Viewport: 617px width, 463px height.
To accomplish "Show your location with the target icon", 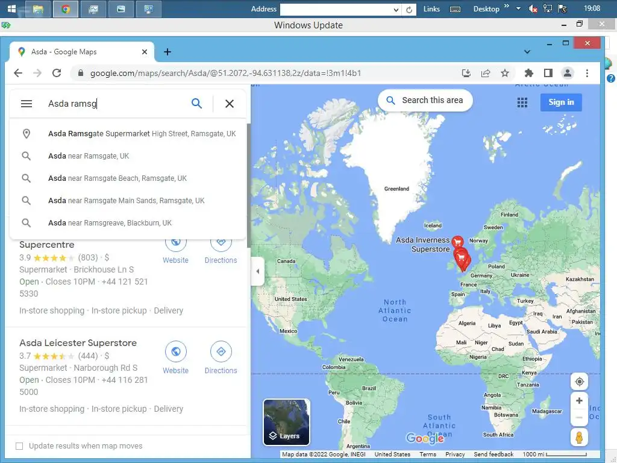I will [x=579, y=382].
